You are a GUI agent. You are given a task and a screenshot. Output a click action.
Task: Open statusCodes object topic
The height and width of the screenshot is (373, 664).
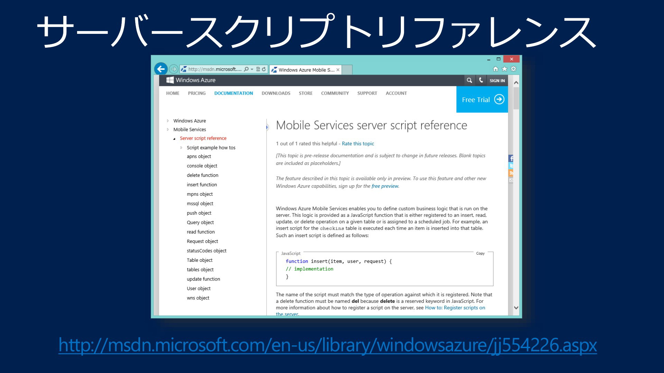click(x=206, y=251)
